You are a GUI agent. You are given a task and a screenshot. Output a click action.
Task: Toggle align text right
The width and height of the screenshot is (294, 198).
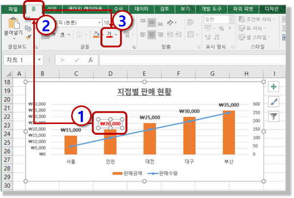pos(160,34)
